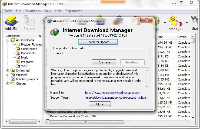The height and width of the screenshot is (129, 200).
Task: Click the Unfinished folder icon
Action: pos(13,70)
